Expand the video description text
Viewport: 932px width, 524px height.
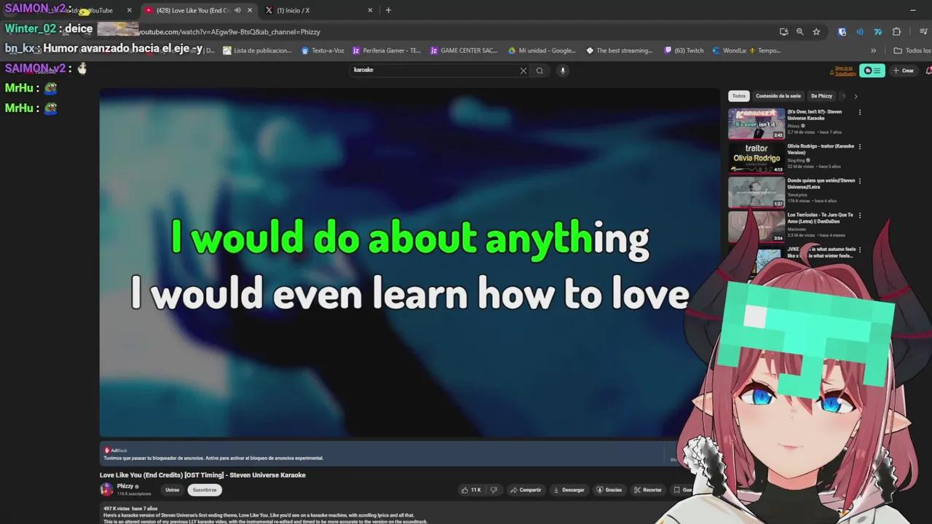tap(266, 515)
